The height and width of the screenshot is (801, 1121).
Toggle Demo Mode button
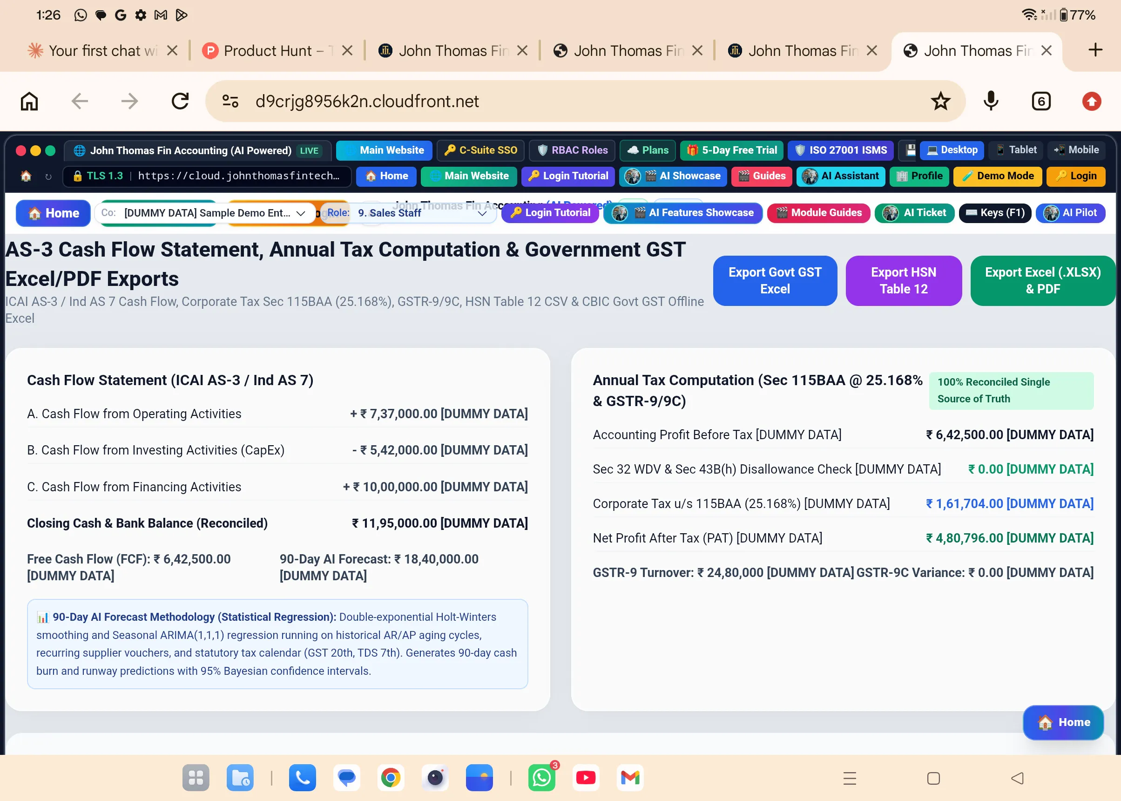pyautogui.click(x=998, y=176)
